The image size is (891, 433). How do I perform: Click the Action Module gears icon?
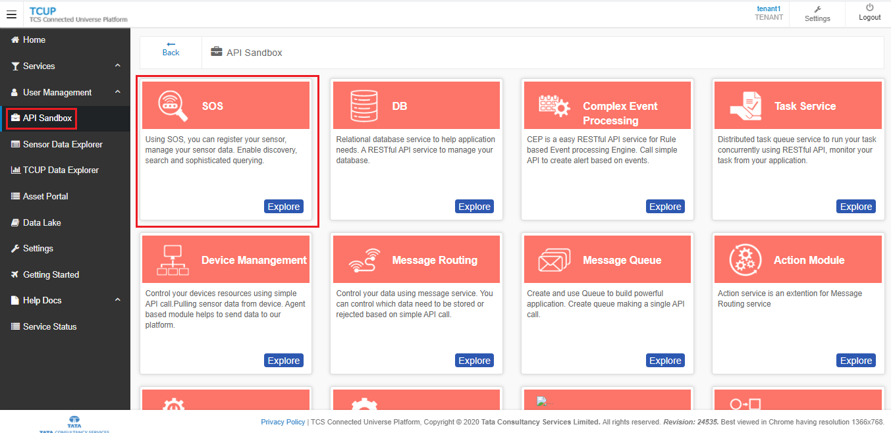745,259
